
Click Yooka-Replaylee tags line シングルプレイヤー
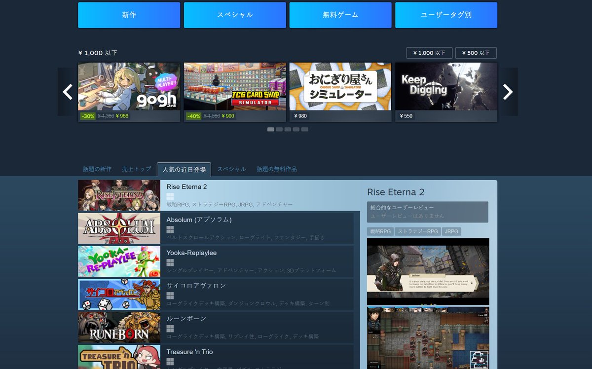251,270
